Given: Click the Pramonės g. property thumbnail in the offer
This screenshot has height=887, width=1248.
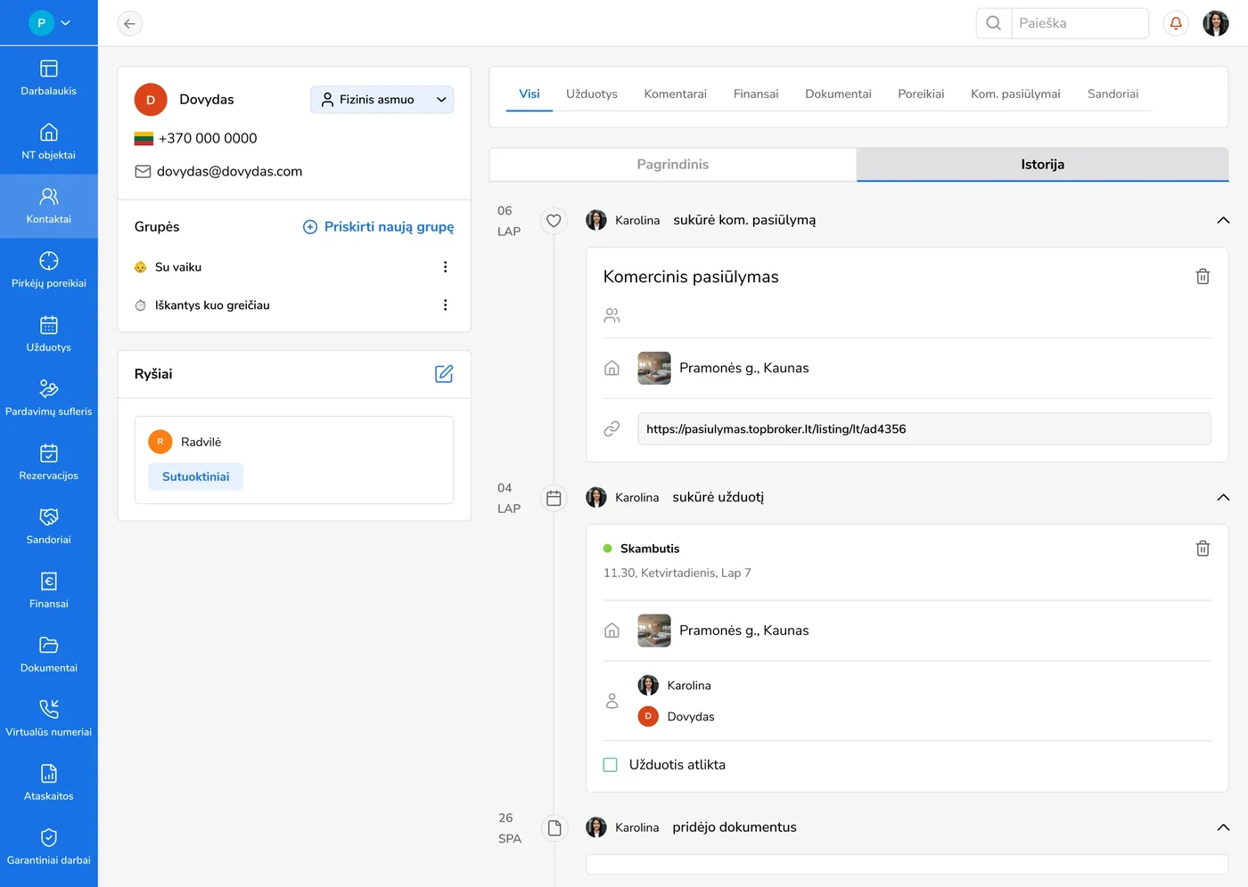Looking at the screenshot, I should 654,368.
